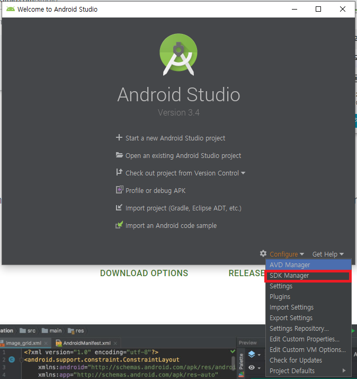Image resolution: width=357 pixels, height=379 pixels.
Task: Start a new Android Studio project
Action: [175, 138]
